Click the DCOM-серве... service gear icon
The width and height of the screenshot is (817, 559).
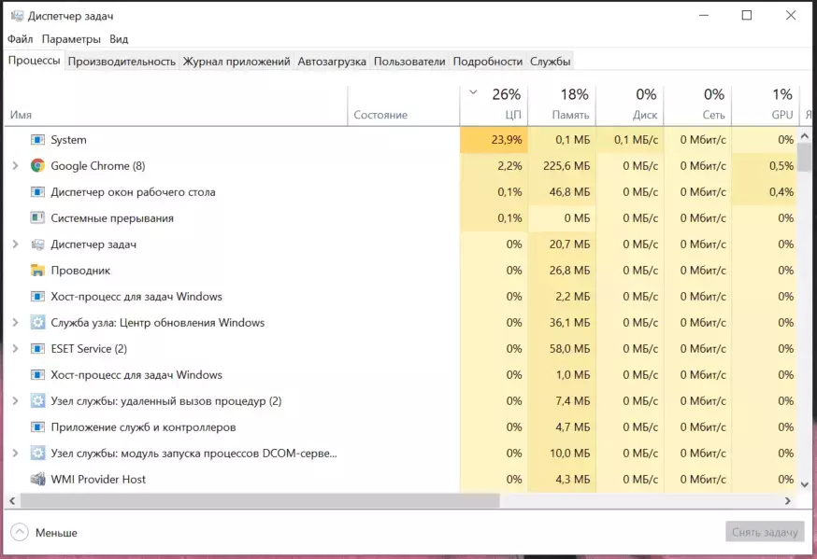click(x=37, y=453)
